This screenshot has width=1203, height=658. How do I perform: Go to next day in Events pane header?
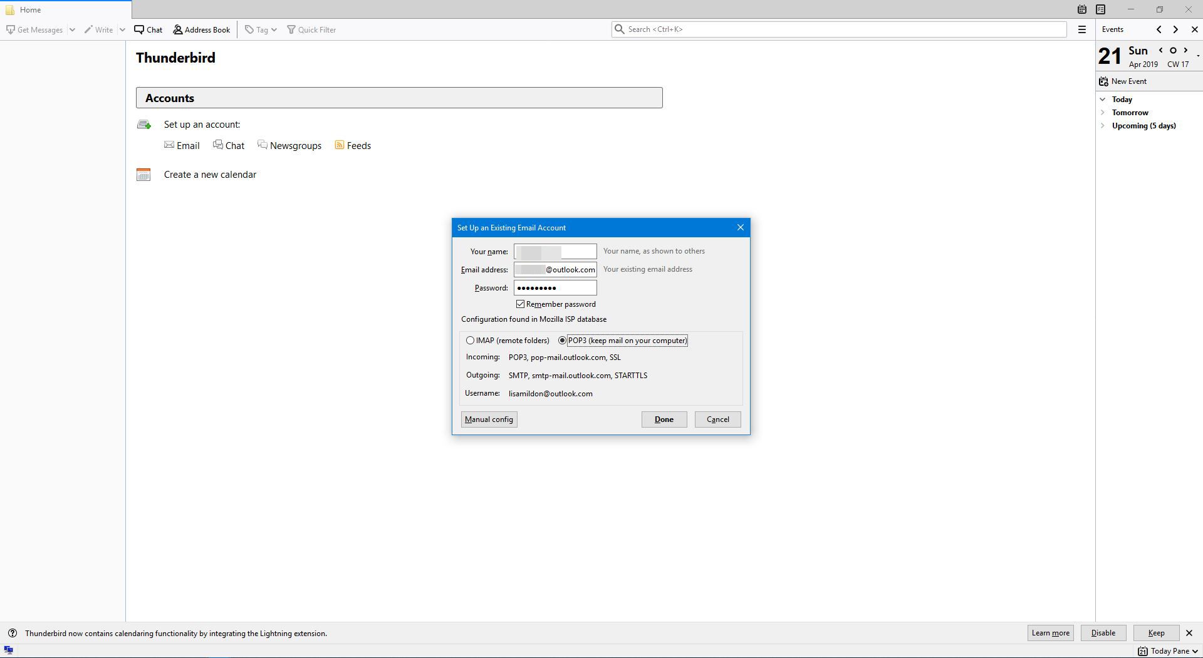(x=1175, y=29)
